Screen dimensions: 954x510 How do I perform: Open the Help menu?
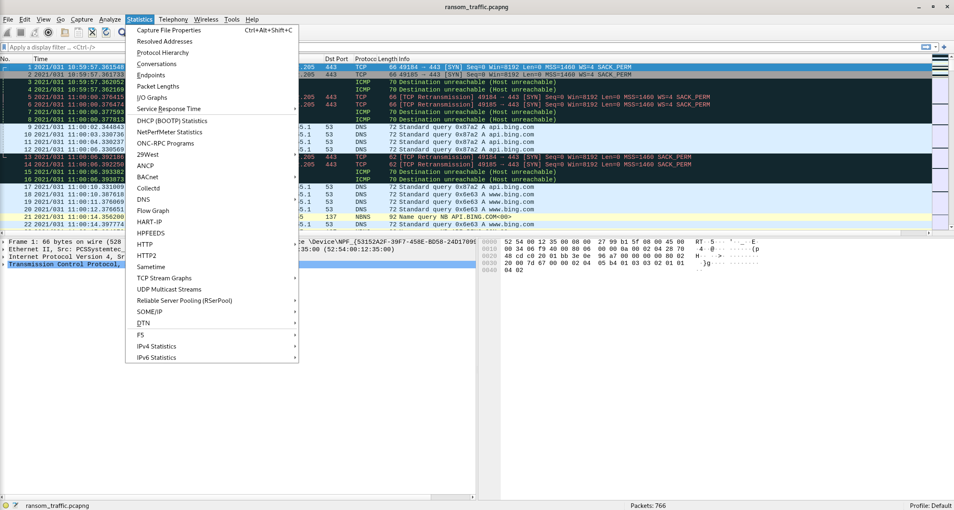252,19
